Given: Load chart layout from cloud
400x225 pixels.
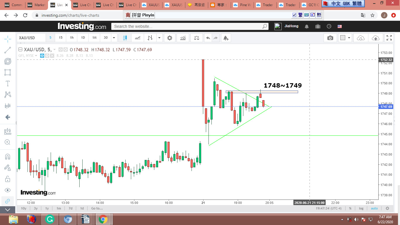Looking at the screenshot, I should click(x=361, y=38).
